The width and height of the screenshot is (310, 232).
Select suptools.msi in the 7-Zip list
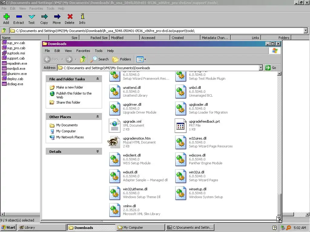click(x=14, y=53)
